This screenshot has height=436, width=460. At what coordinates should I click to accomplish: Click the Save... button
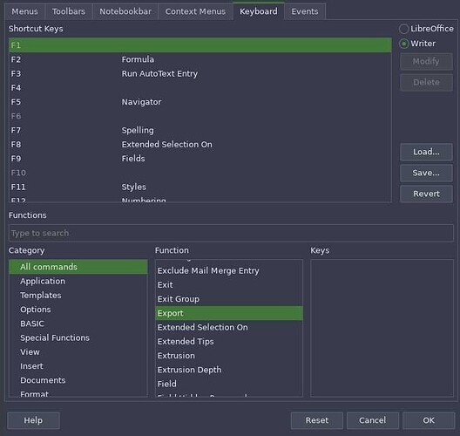(x=426, y=173)
